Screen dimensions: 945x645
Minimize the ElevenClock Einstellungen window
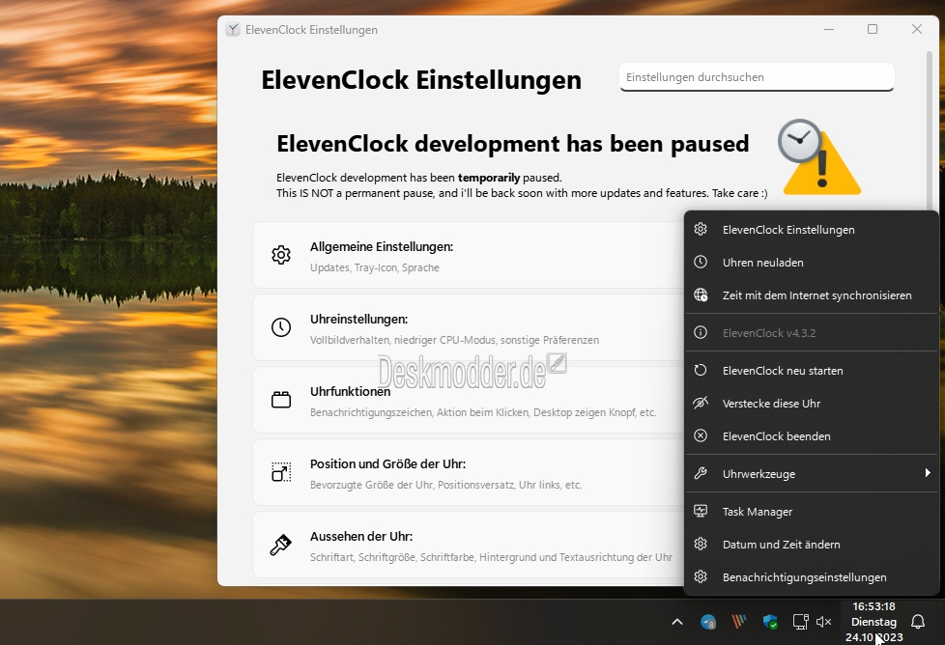point(829,29)
